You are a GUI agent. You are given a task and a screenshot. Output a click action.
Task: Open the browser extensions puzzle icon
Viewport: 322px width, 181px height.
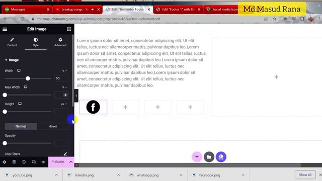point(285,19)
